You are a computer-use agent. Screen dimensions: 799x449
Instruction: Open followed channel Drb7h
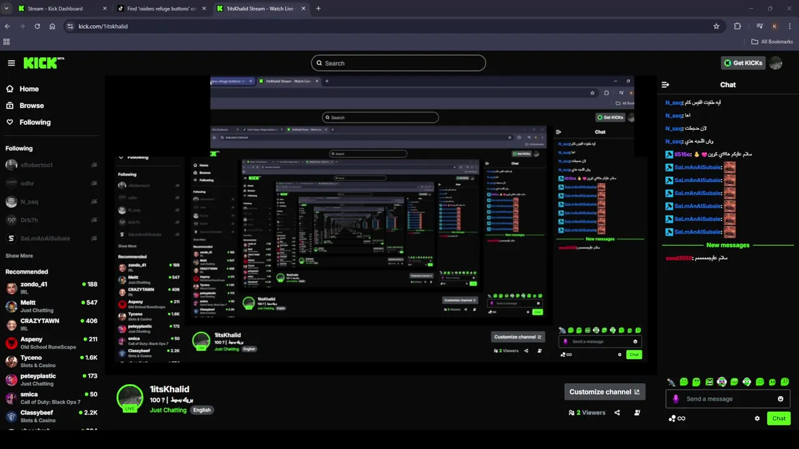click(51, 220)
